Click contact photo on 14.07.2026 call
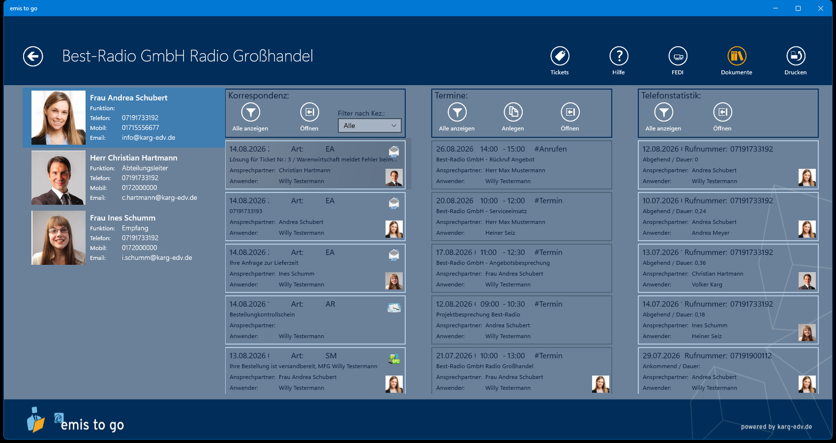 (807, 332)
